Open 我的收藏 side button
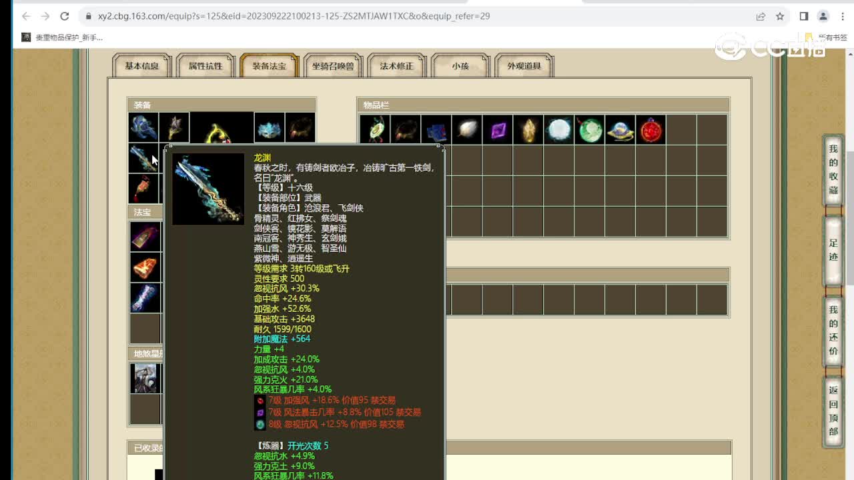The height and width of the screenshot is (480, 854). (x=833, y=169)
